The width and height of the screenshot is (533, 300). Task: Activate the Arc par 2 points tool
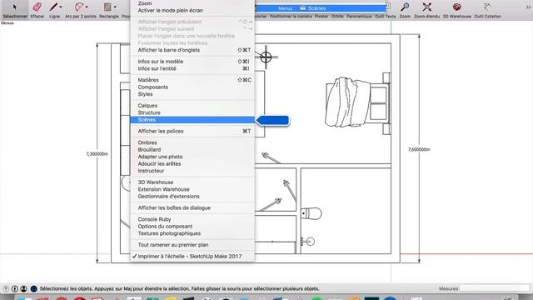pos(80,9)
